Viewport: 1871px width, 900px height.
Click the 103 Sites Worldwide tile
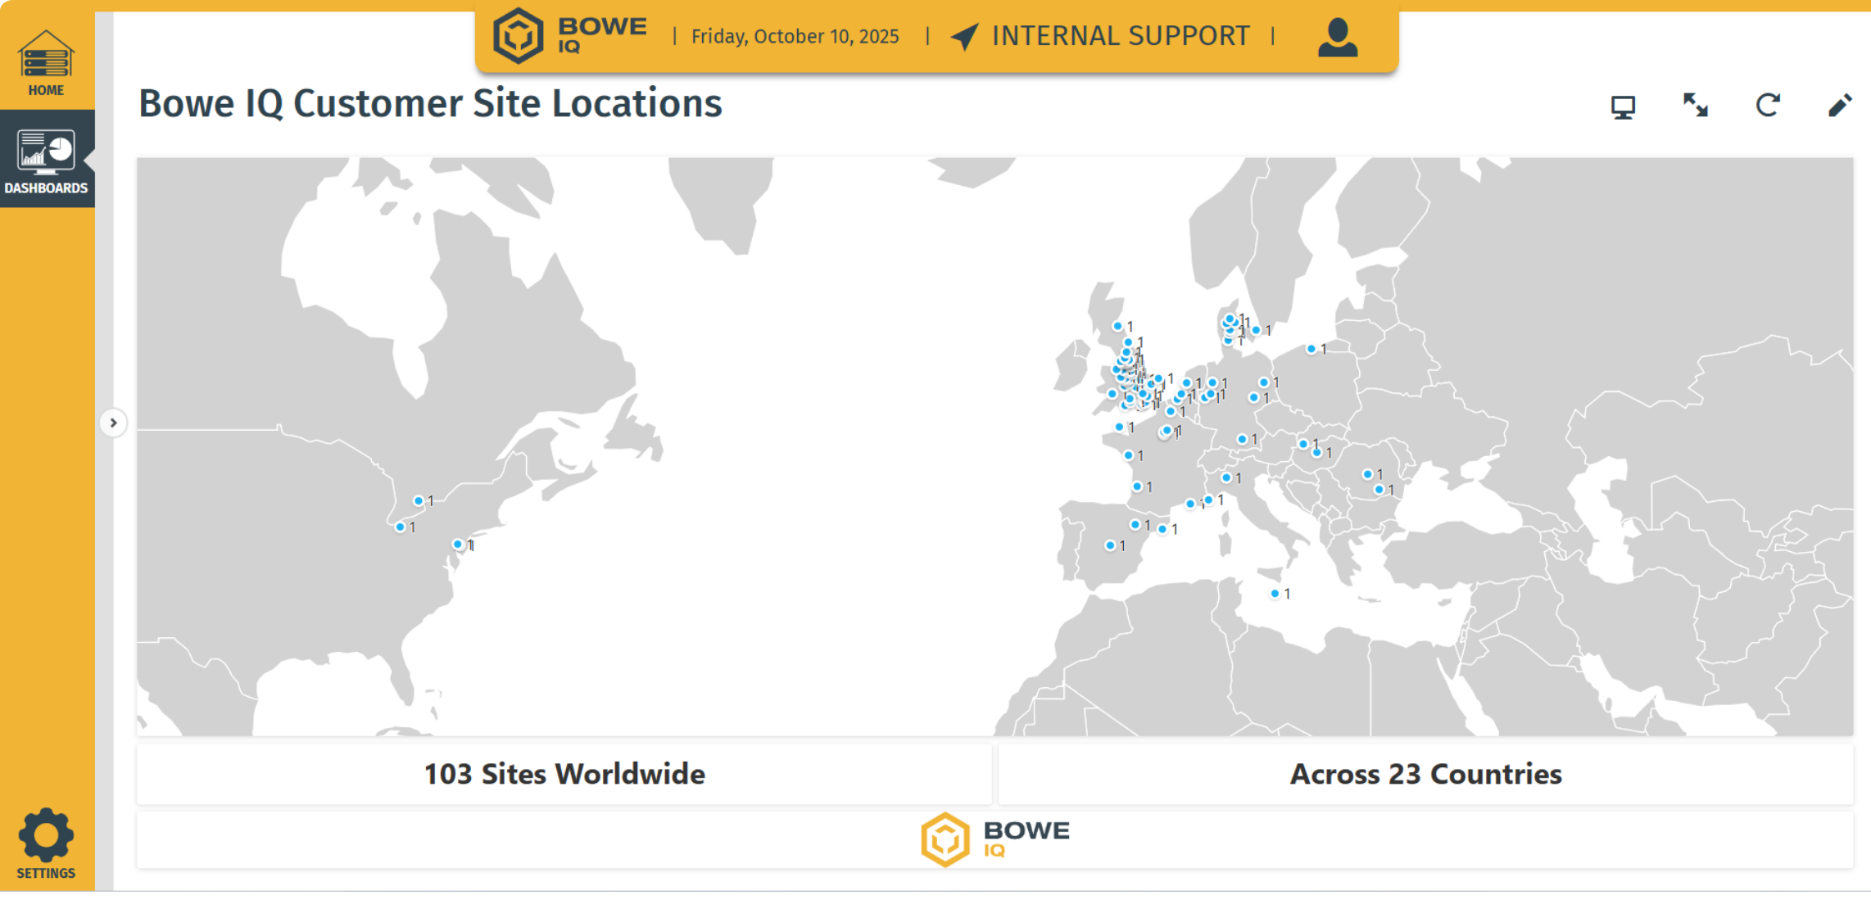564,774
